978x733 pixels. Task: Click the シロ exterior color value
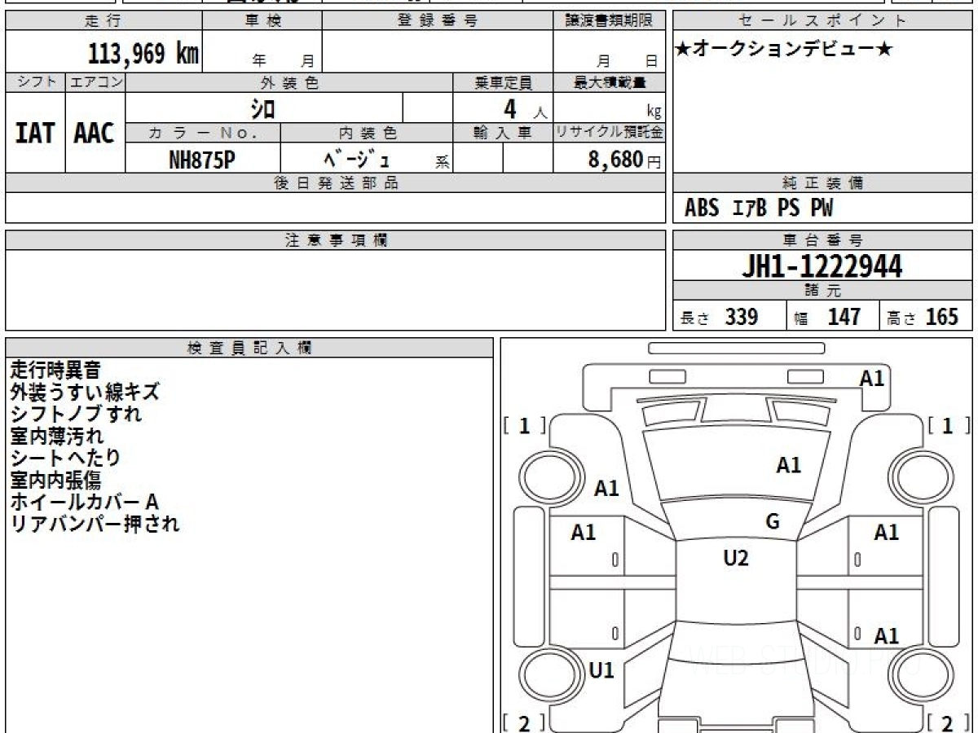point(263,108)
